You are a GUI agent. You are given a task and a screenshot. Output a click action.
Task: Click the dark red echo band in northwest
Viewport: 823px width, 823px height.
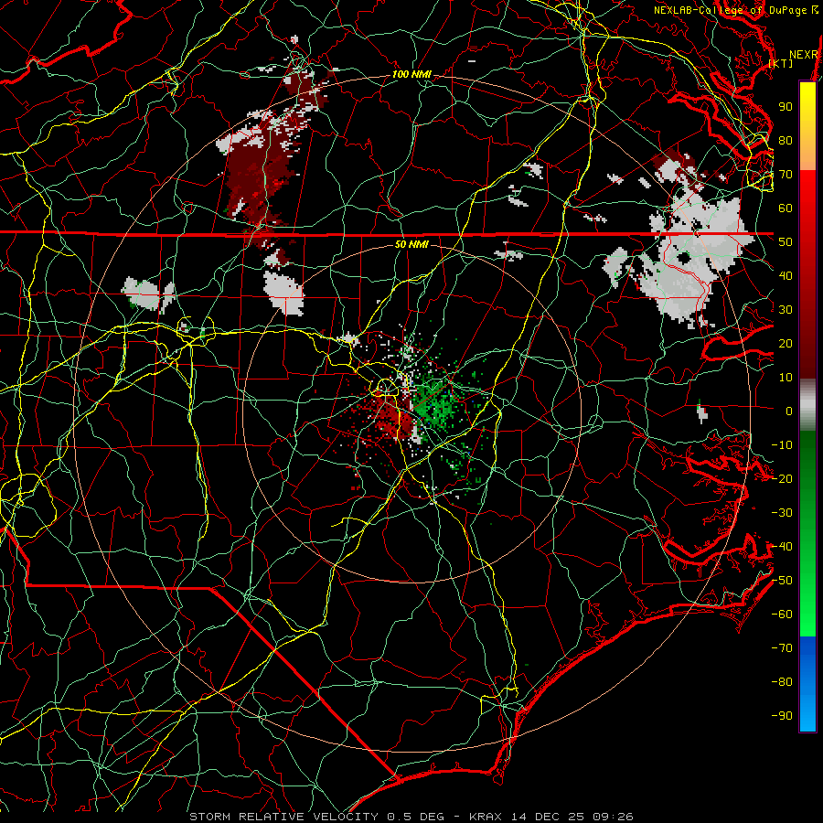(x=260, y=173)
